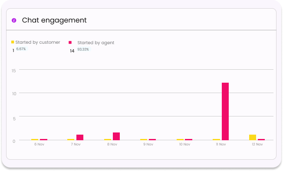The width and height of the screenshot is (283, 171).
Task: Click the yellow customer bar for 12 Nov
Action: tap(253, 137)
